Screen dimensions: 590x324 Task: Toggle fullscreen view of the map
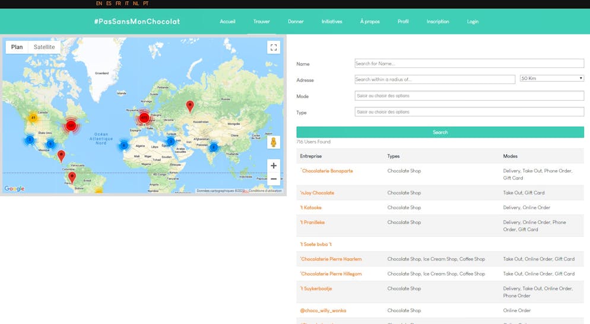pos(274,47)
